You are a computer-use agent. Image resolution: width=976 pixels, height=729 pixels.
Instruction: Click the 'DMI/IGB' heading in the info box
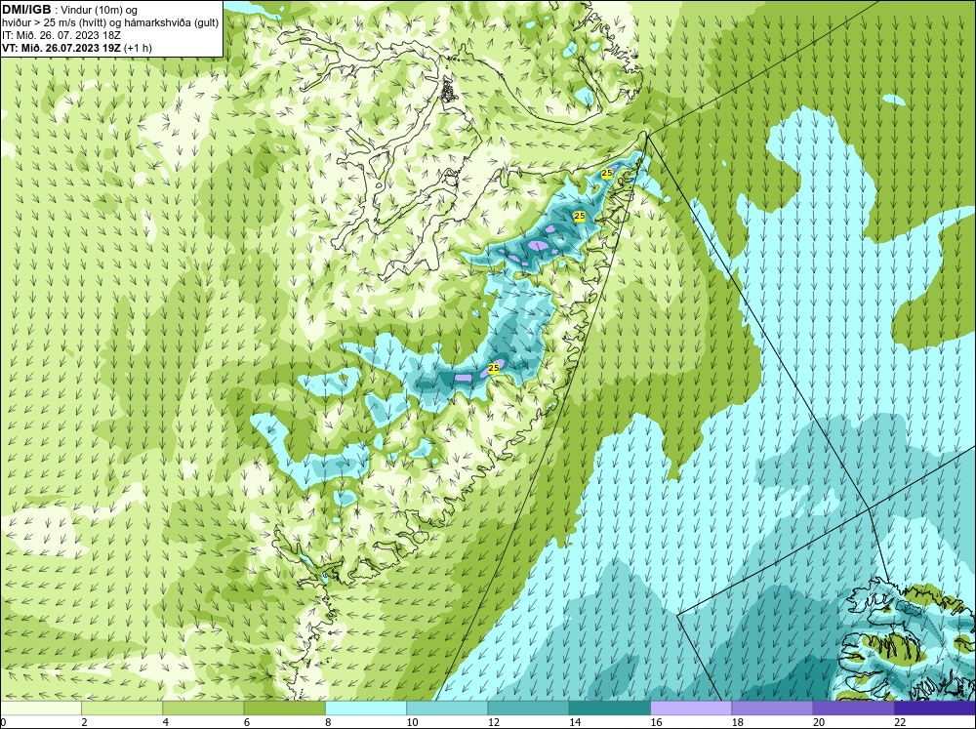[x=26, y=10]
